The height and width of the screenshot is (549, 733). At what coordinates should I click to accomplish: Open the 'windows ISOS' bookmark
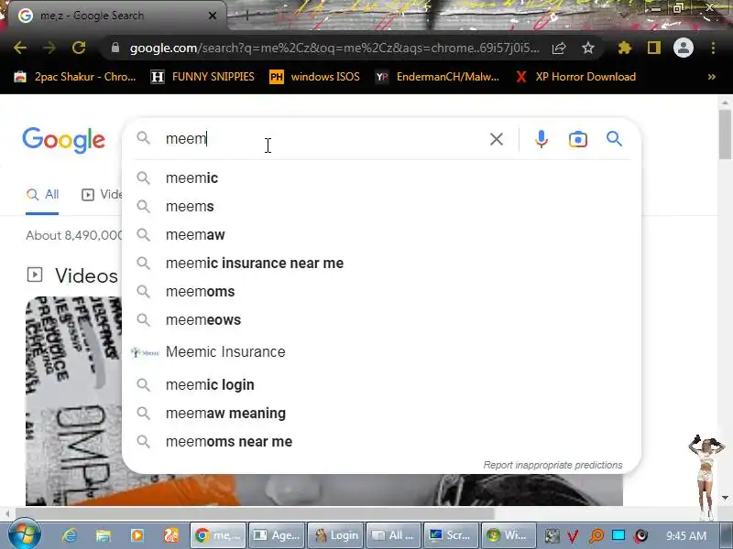point(314,77)
